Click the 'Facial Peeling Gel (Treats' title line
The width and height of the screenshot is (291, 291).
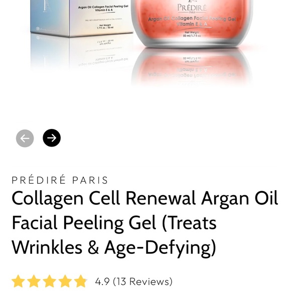click(x=114, y=223)
